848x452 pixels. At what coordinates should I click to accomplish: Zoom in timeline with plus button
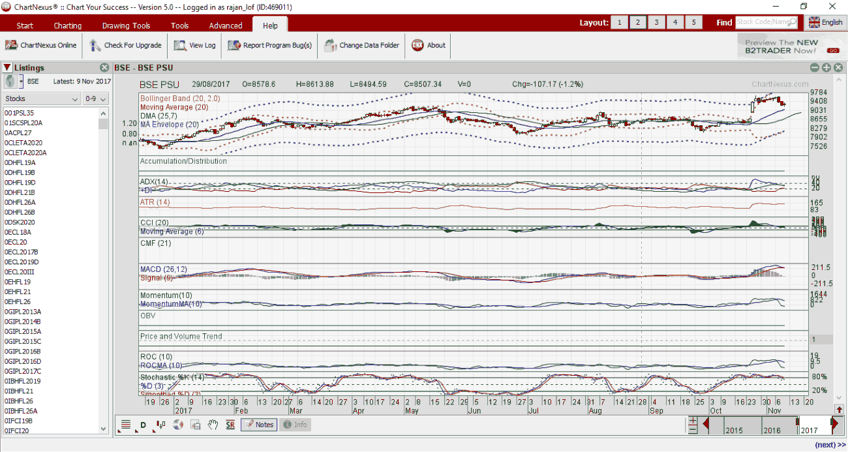(x=693, y=421)
